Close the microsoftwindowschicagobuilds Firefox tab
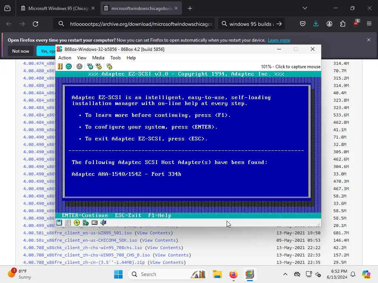378x283 pixels. point(176,8)
